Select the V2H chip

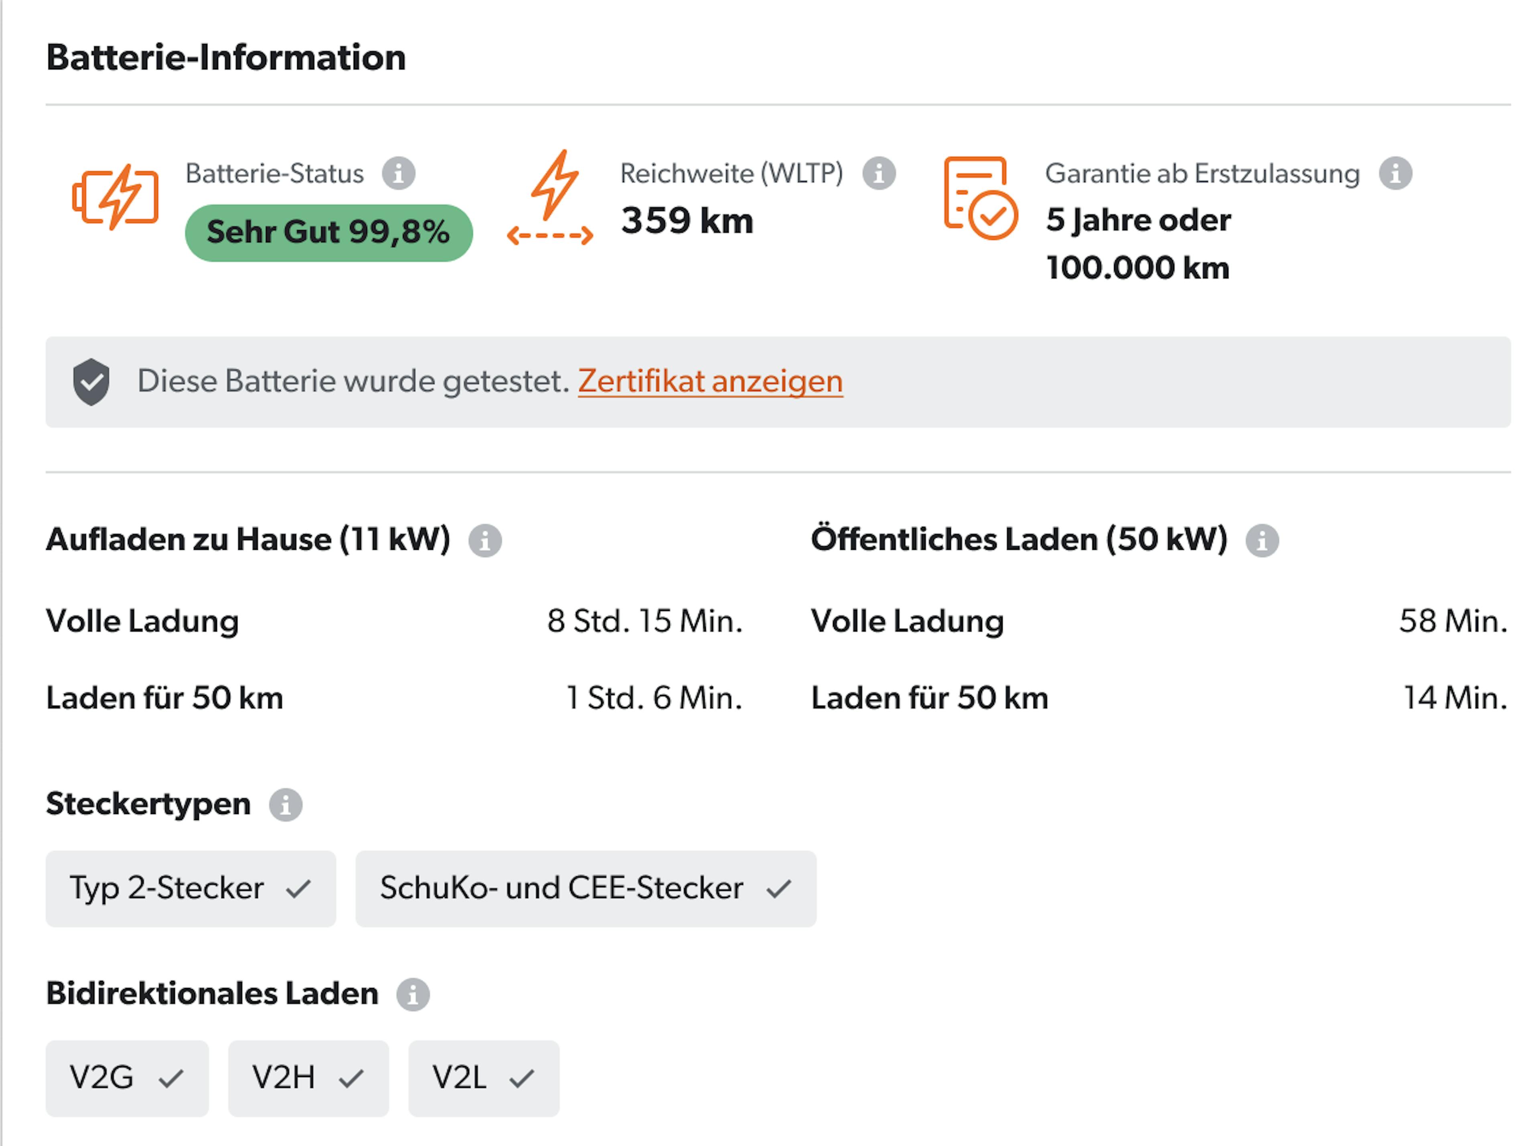pos(309,1078)
